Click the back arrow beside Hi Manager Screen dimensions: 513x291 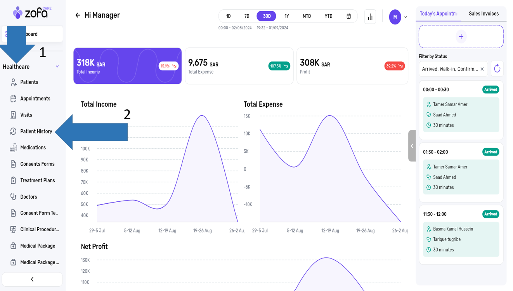[78, 15]
